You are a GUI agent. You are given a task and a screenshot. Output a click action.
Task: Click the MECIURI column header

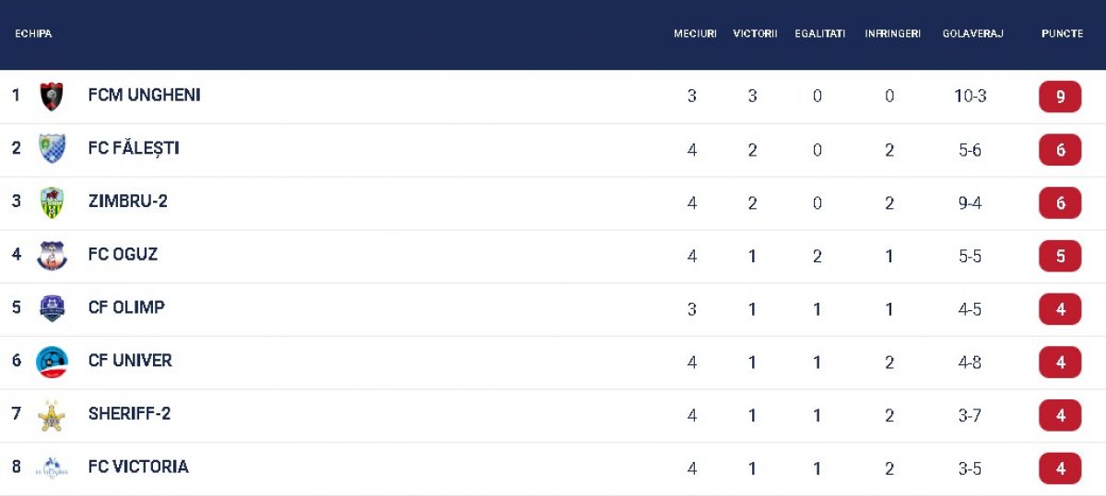(695, 34)
